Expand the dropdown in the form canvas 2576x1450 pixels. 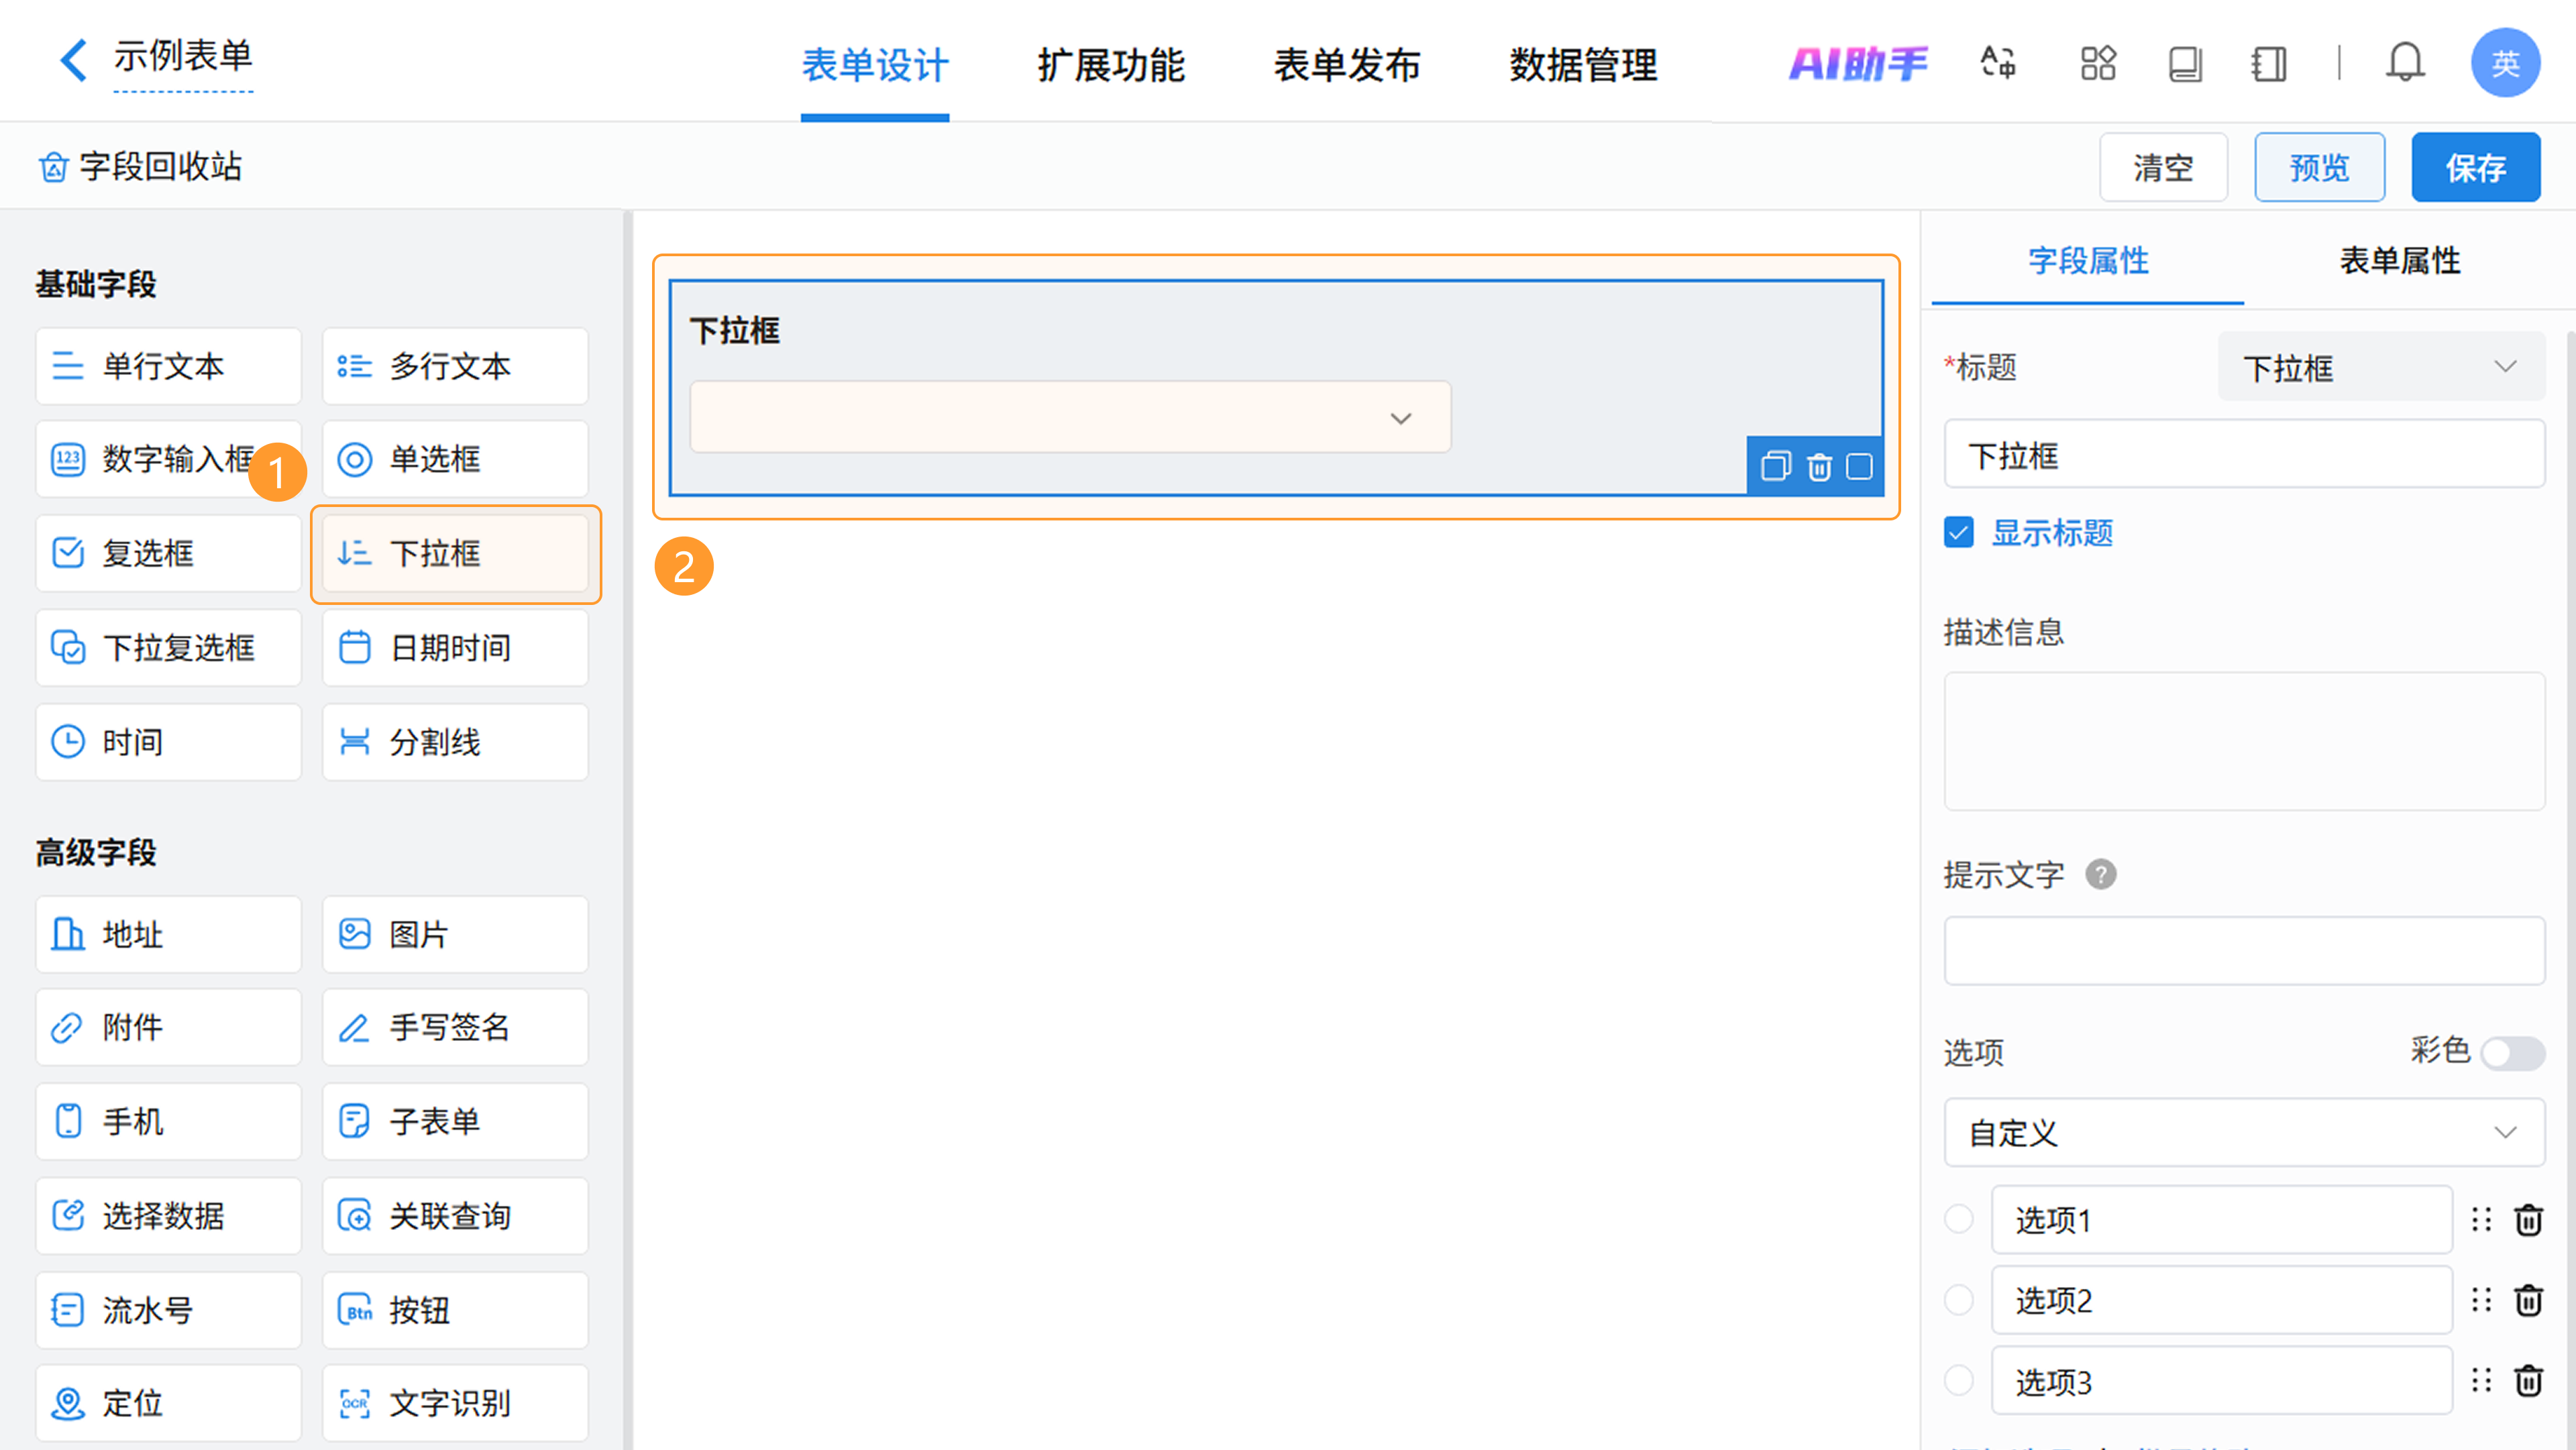[1070, 418]
